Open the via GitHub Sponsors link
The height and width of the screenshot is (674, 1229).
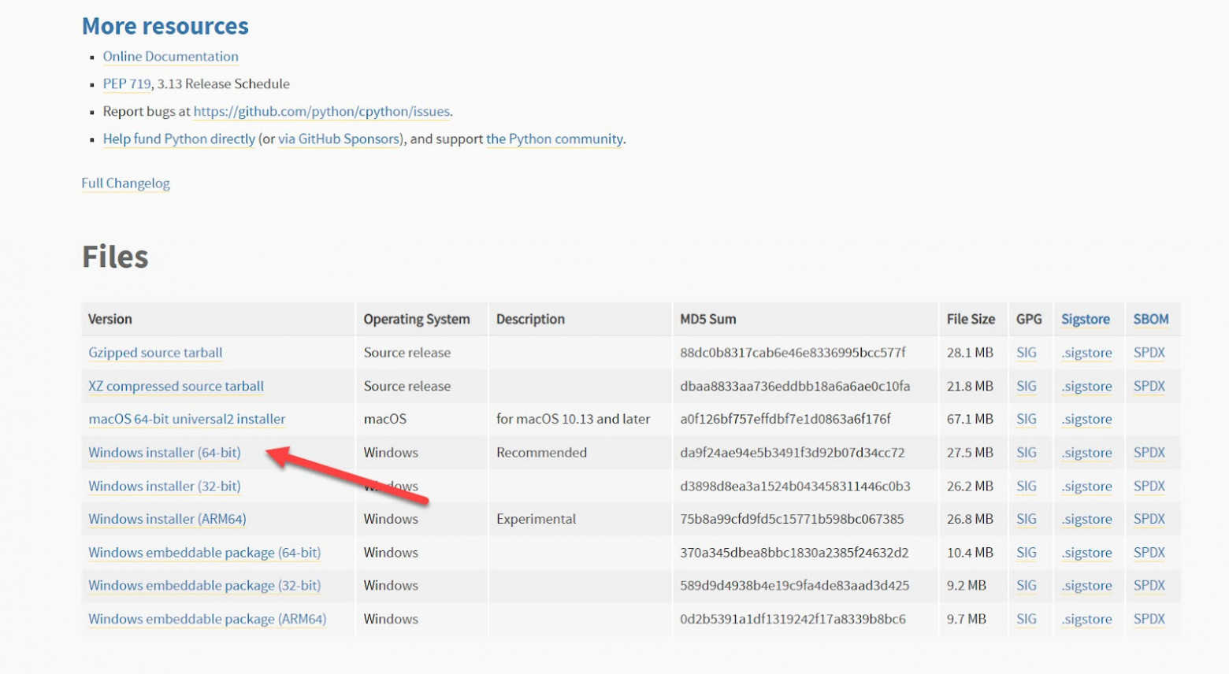pyautogui.click(x=339, y=139)
